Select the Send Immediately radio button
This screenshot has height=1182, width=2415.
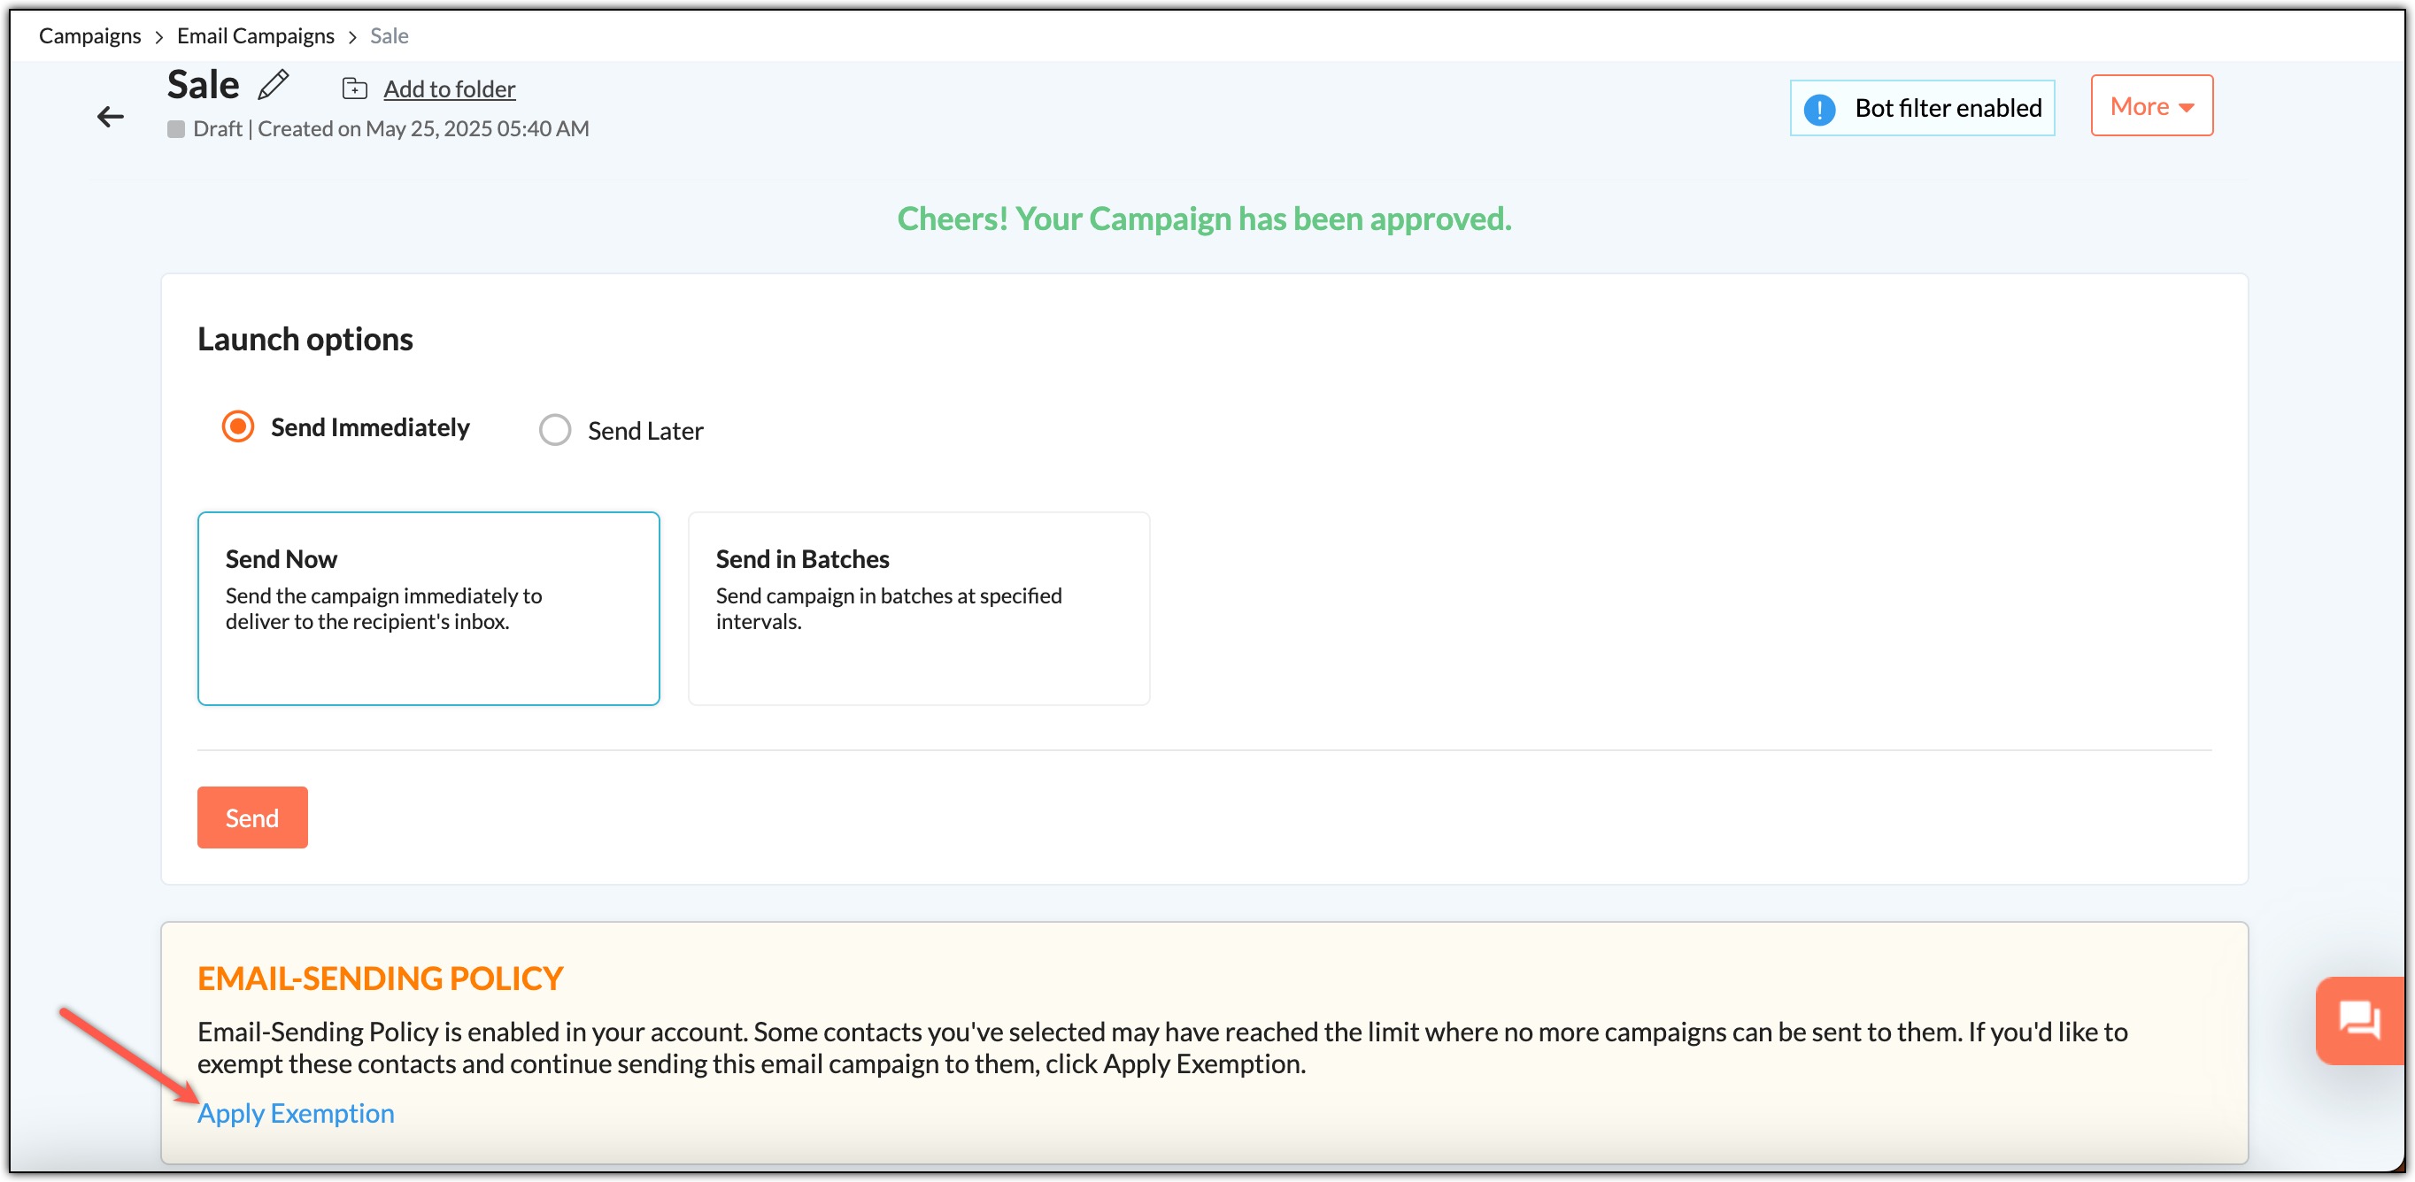pyautogui.click(x=238, y=427)
